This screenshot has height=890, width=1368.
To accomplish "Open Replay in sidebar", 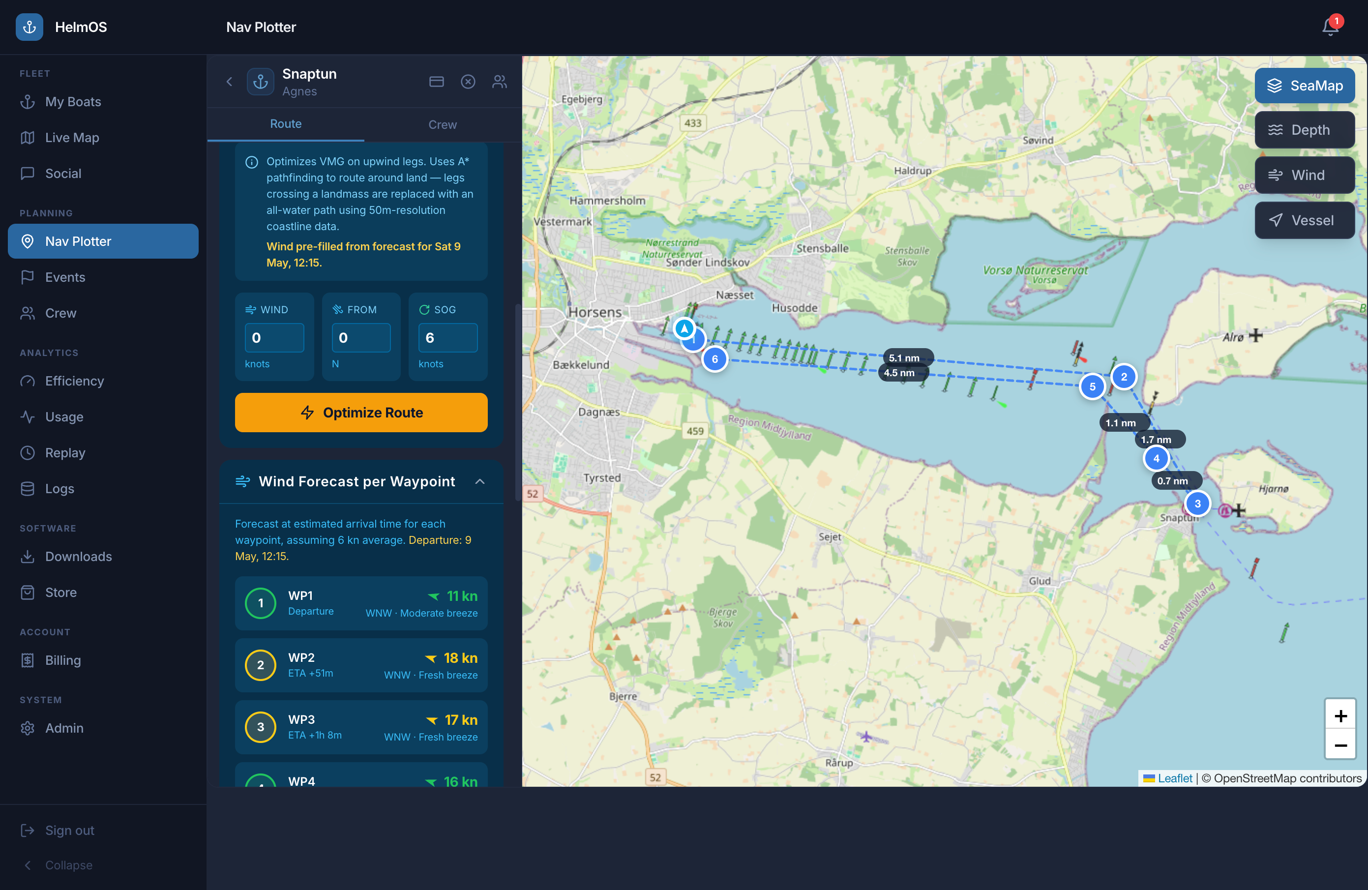I will [103, 453].
